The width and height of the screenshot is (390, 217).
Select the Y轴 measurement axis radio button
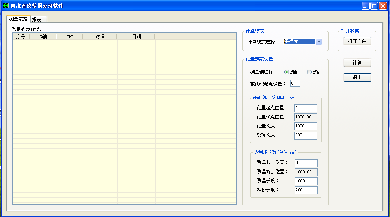[309, 72]
